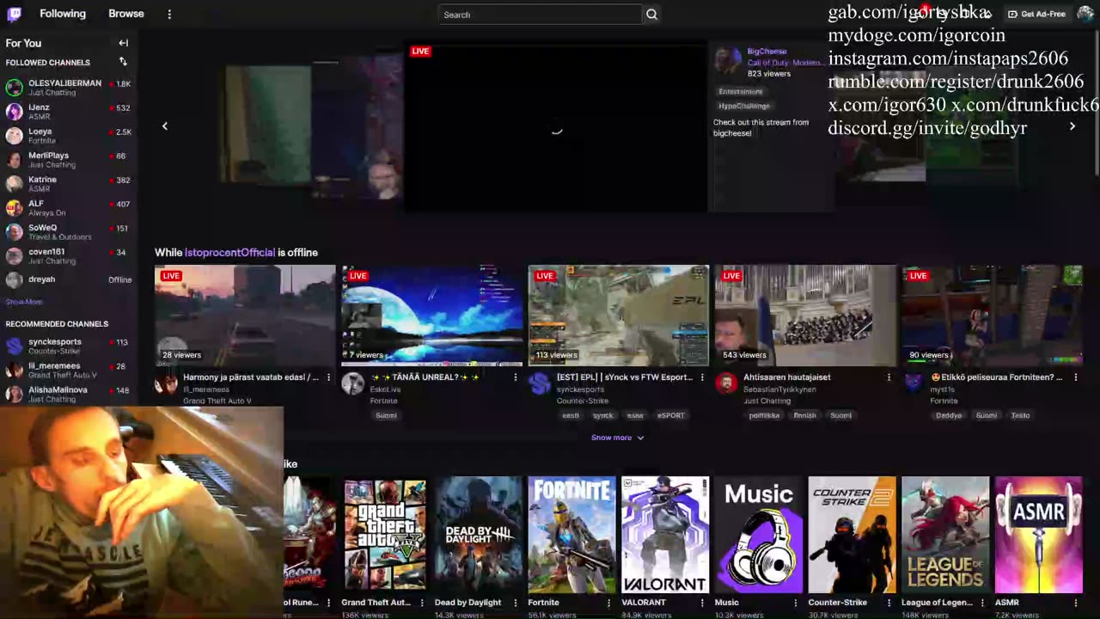The image size is (1100, 619).
Task: Open recommended channel lil_meremees
Action: click(69, 370)
